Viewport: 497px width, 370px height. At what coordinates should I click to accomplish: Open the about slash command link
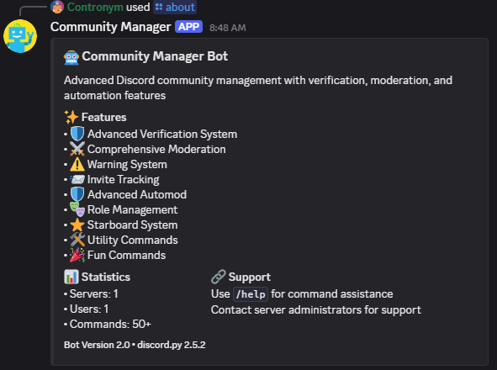tap(175, 7)
